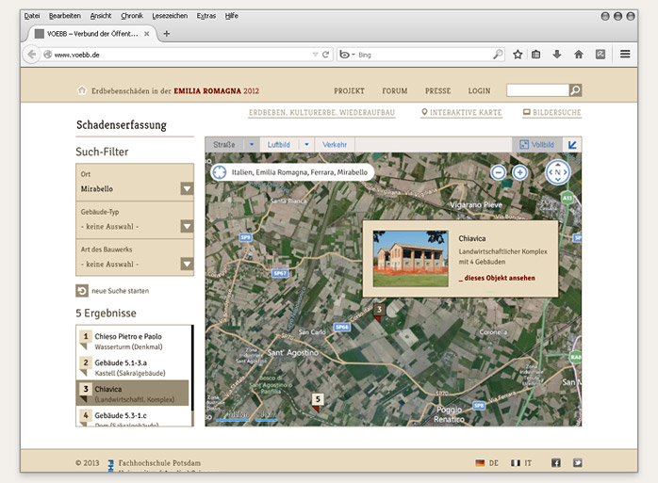Select map marker number 3
The height and width of the screenshot is (483, 658).
(379, 311)
